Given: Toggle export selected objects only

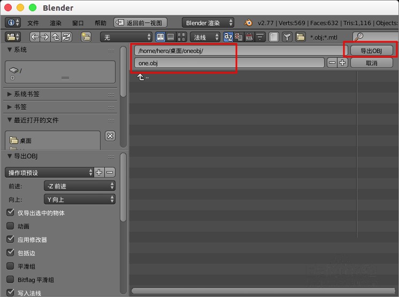Looking at the screenshot, I should (10, 212).
